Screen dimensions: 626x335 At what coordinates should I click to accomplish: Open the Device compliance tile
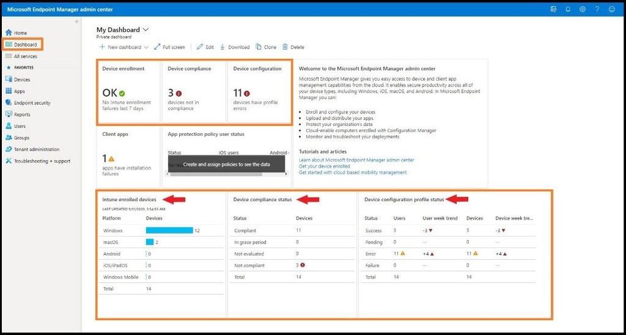194,91
